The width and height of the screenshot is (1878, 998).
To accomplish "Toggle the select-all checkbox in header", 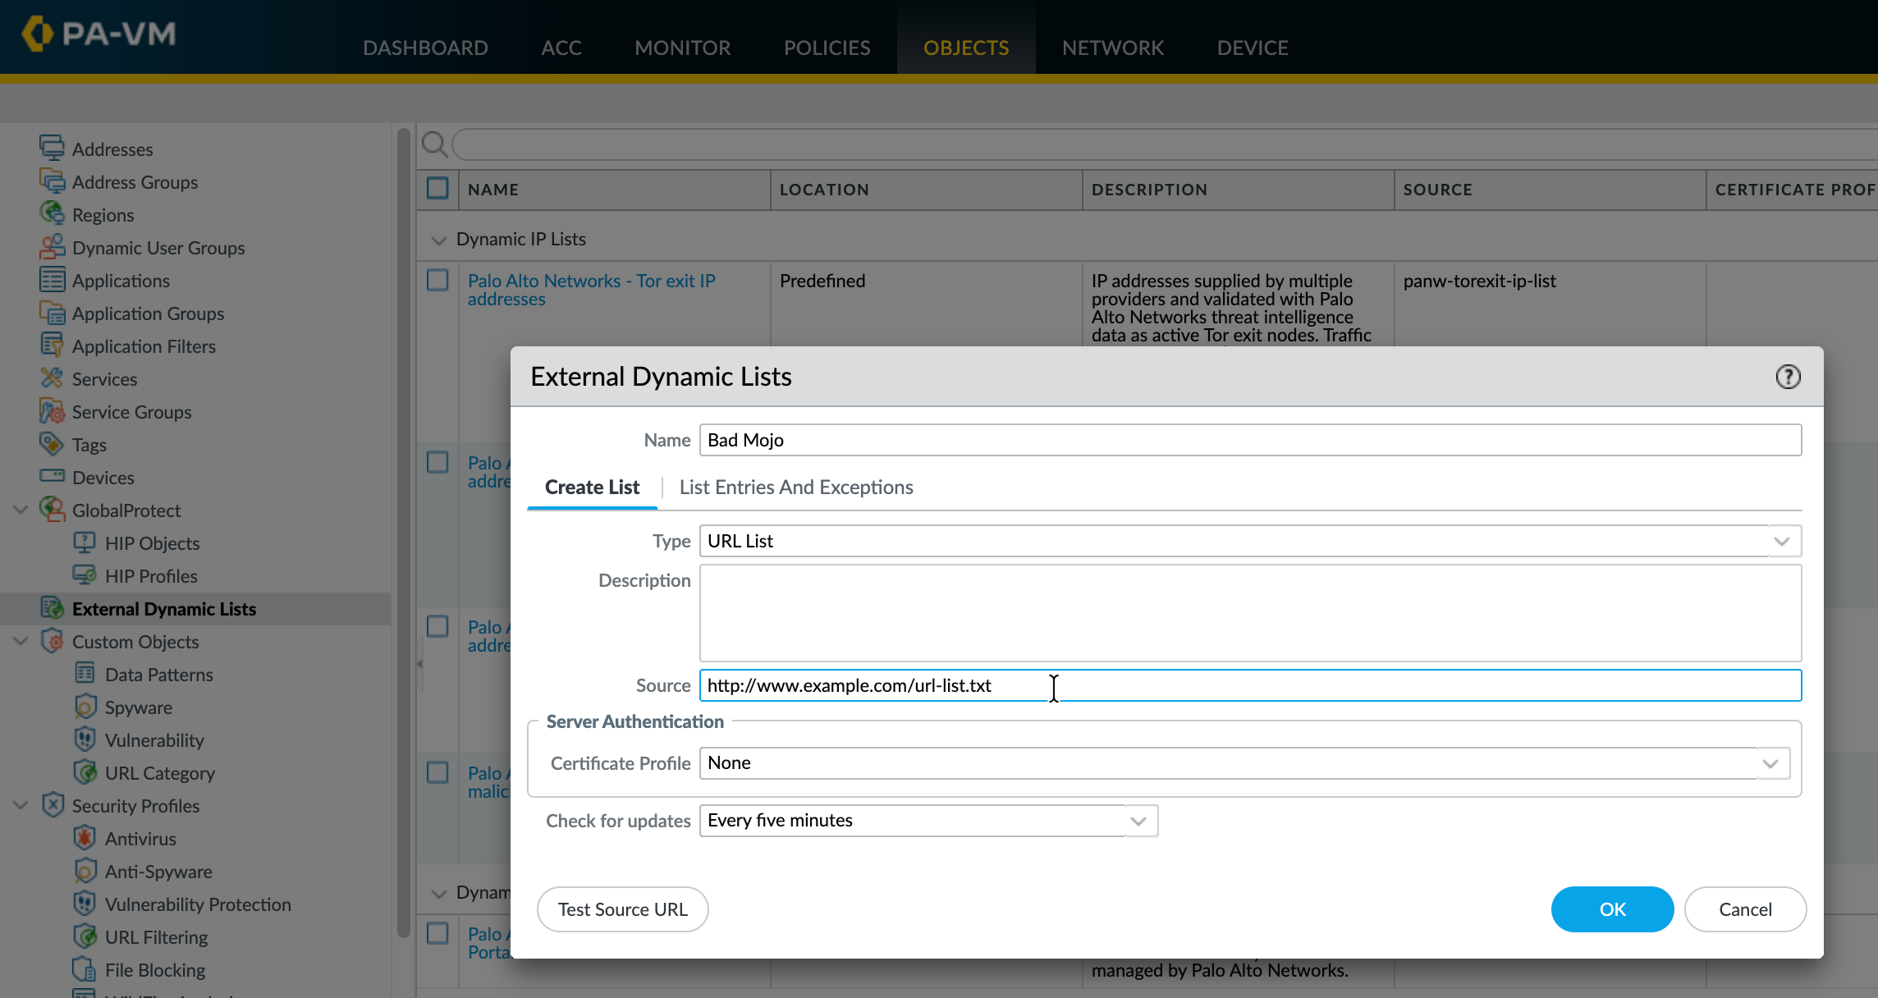I will pyautogui.click(x=437, y=189).
